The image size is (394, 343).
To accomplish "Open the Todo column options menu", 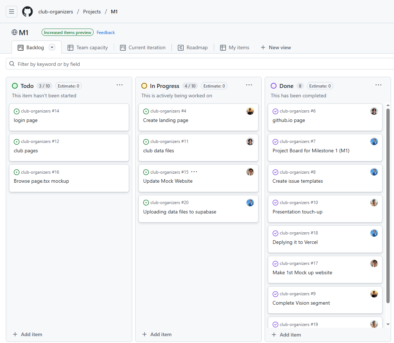I will [120, 85].
